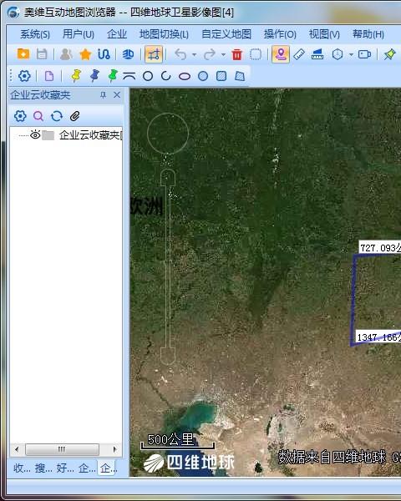Click the orange favorites star icon
Image resolution: width=401 pixels, height=501 pixels.
(85, 54)
